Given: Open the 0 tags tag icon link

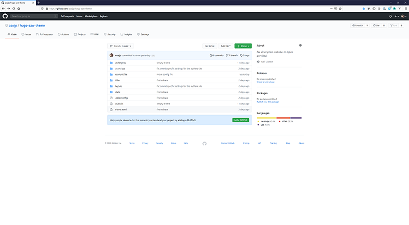Looking at the screenshot, I should click(245, 55).
